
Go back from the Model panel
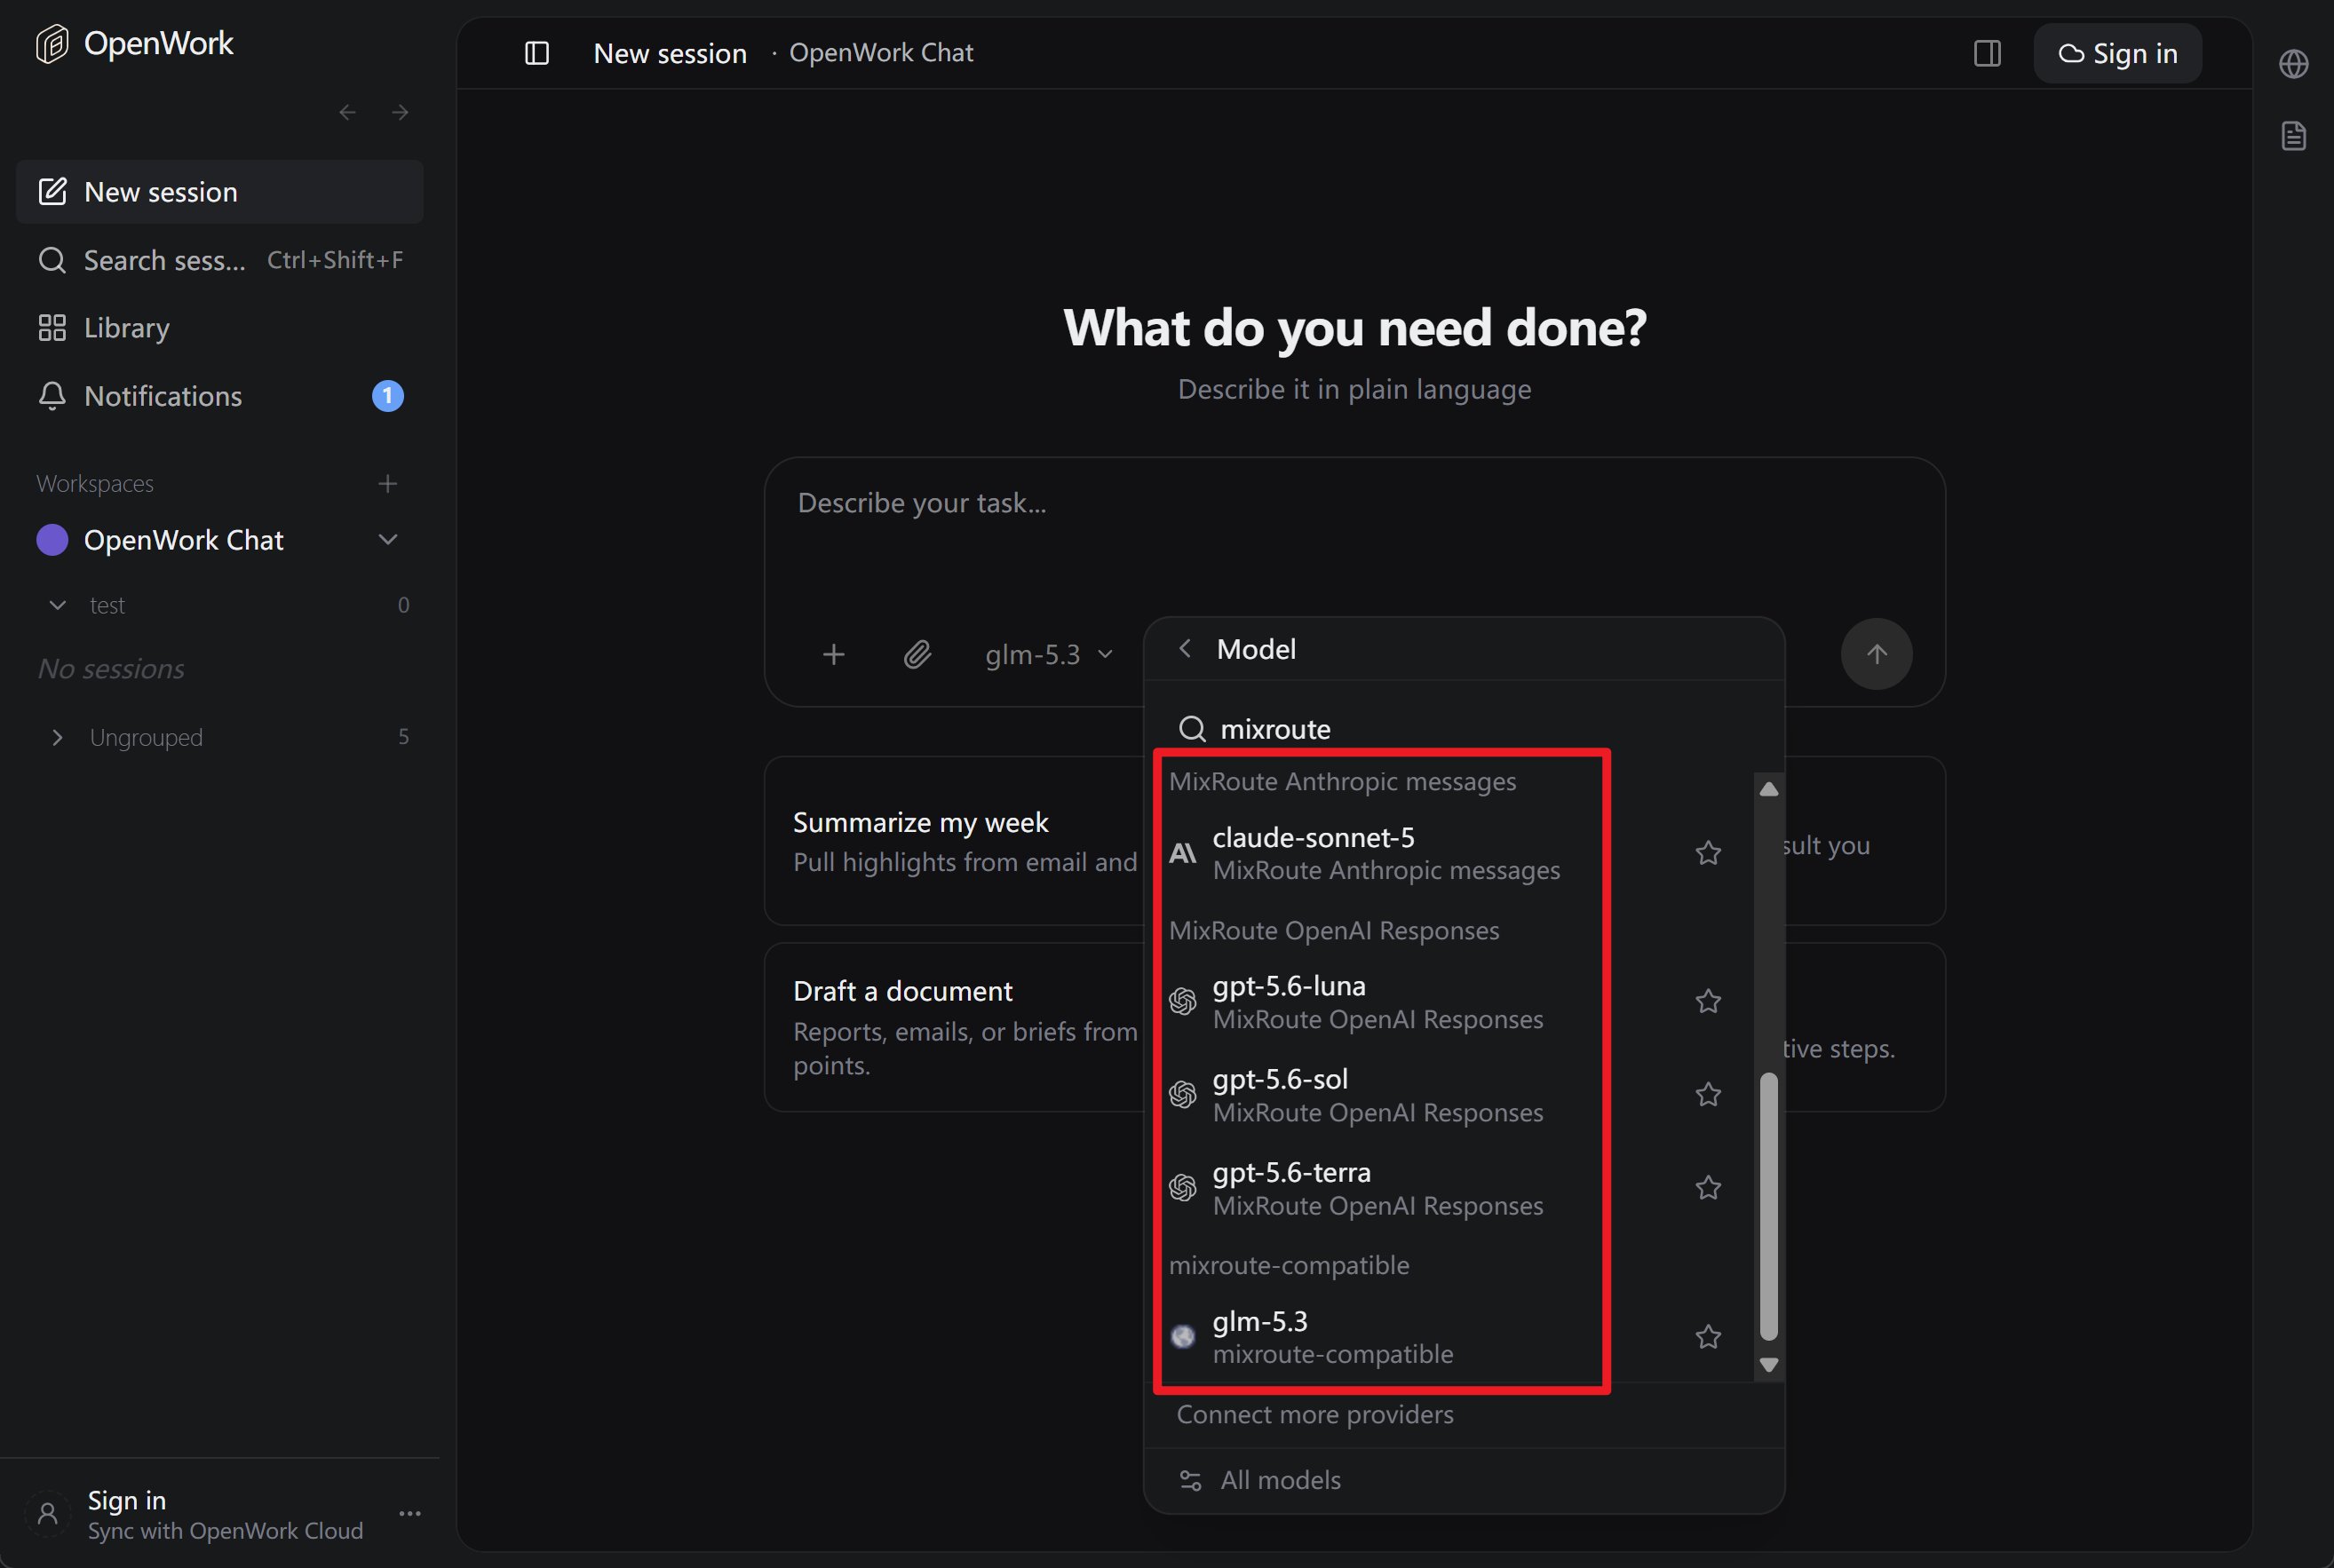point(1185,649)
